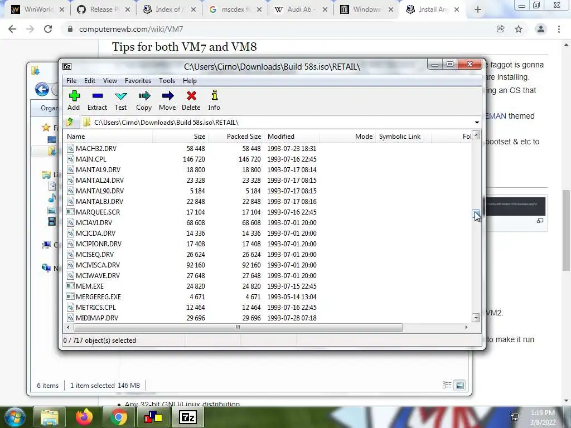This screenshot has height=428, width=571.
Task: Select MIDIMAP.DRV file
Action: (x=97, y=317)
